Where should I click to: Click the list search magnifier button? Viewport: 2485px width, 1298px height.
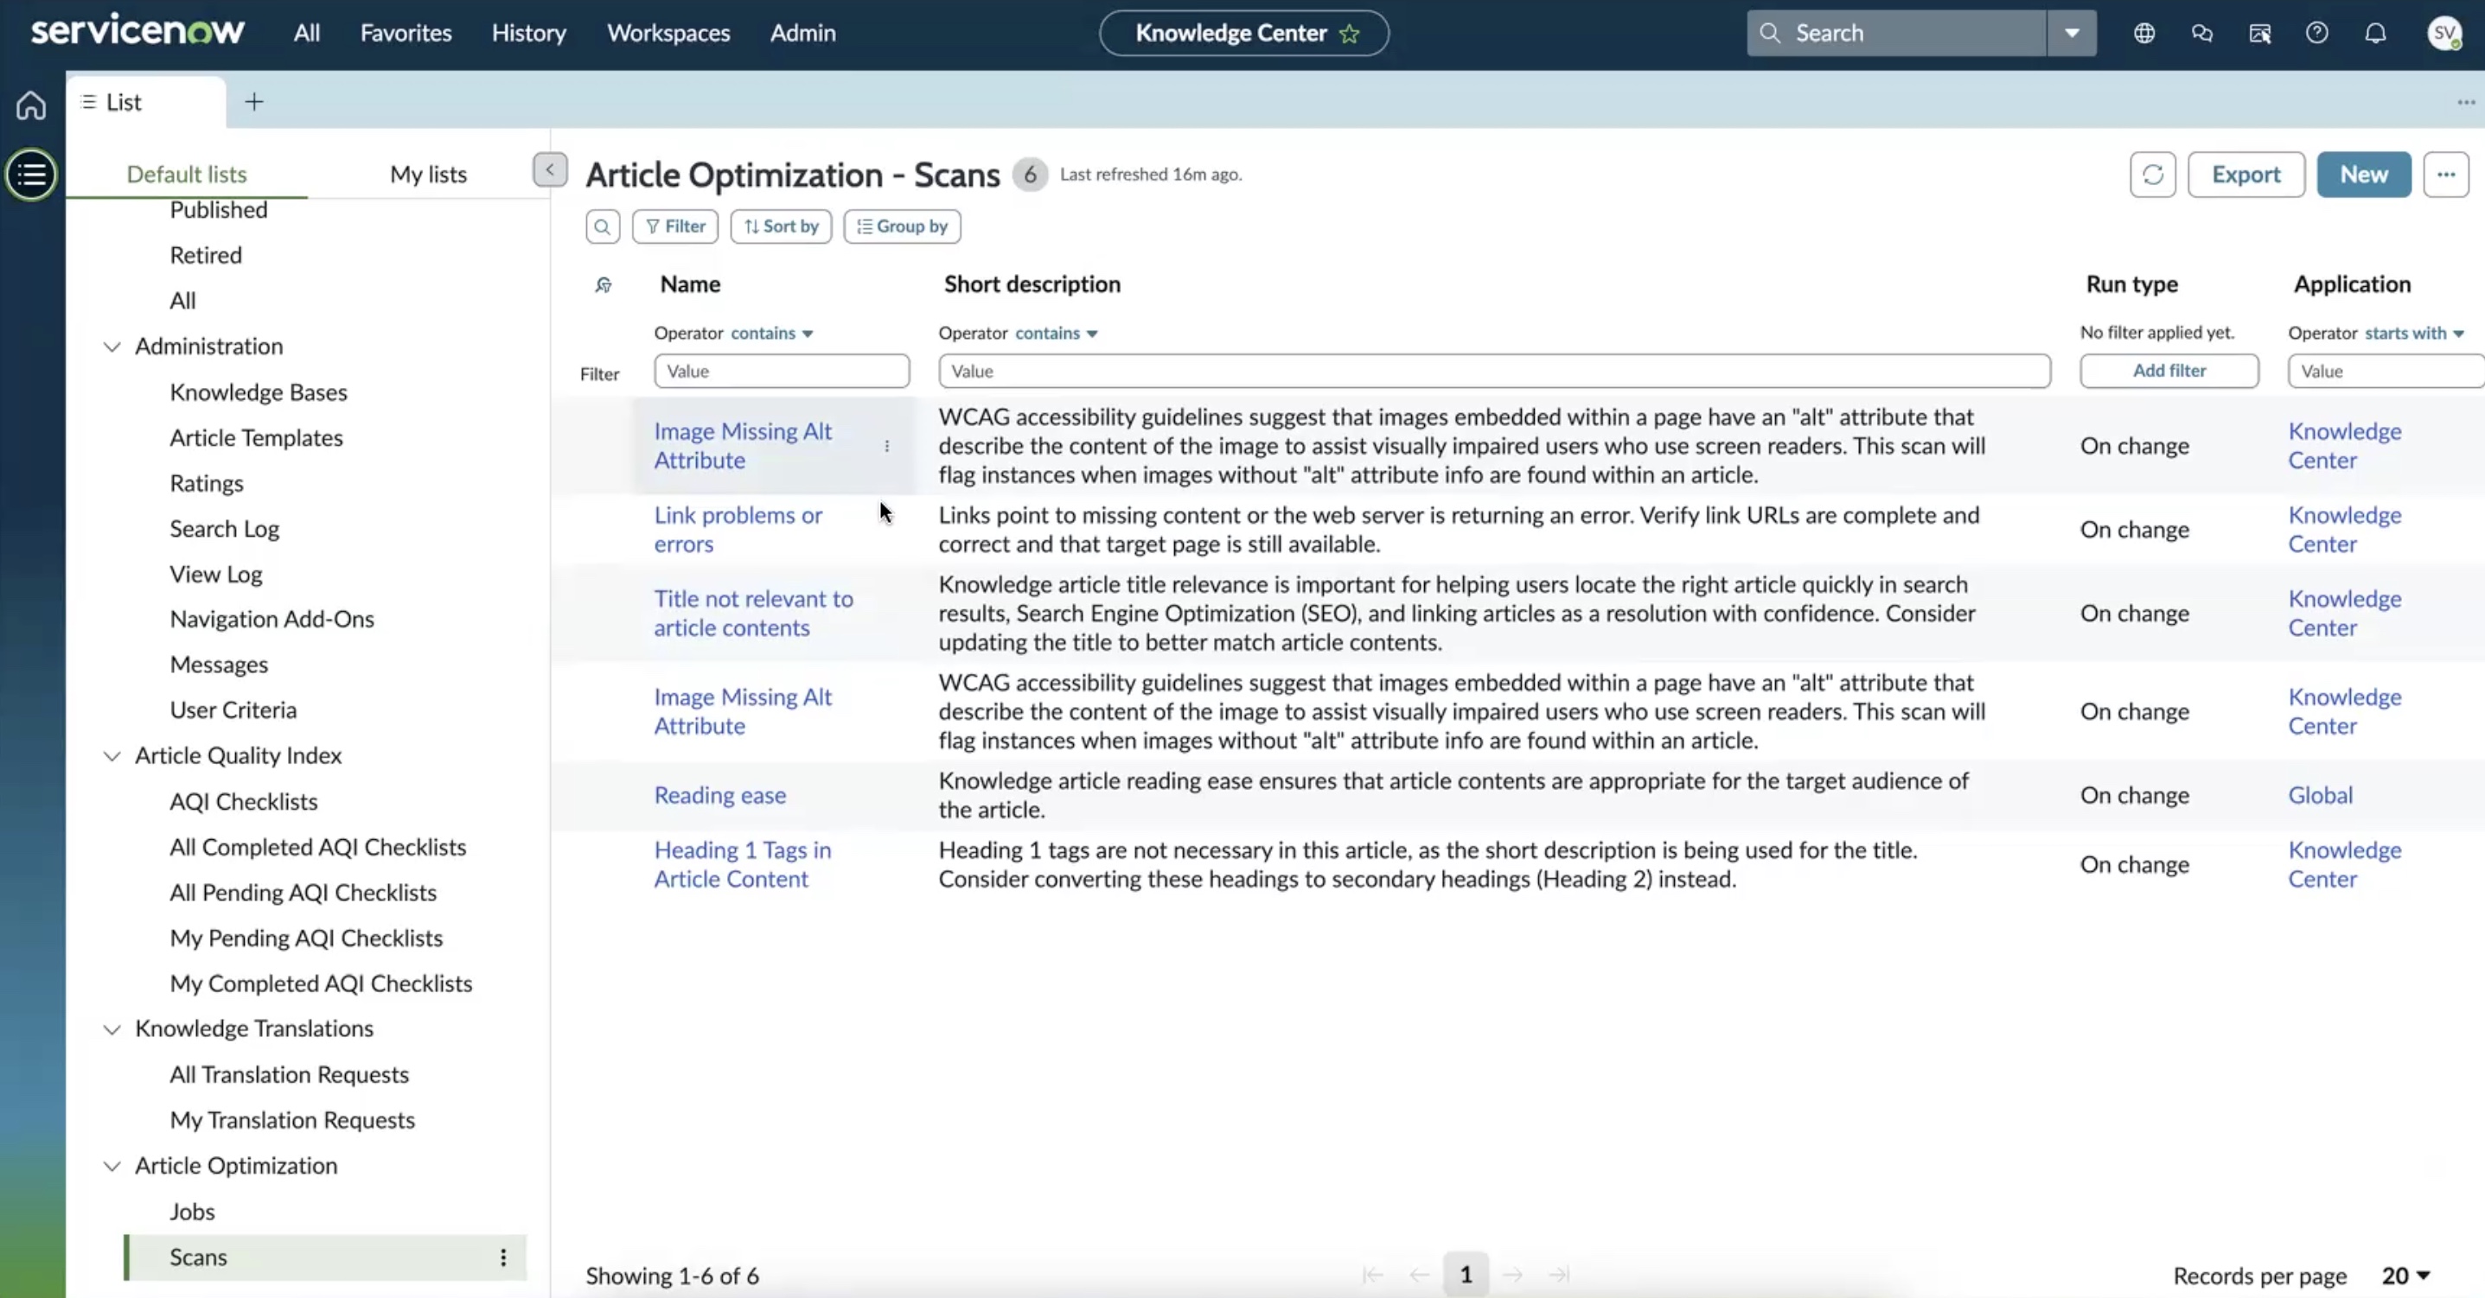click(x=602, y=226)
